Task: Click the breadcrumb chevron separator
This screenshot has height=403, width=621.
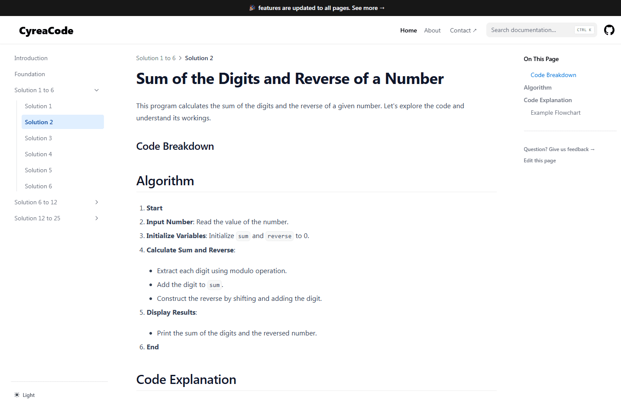Action: 180,58
